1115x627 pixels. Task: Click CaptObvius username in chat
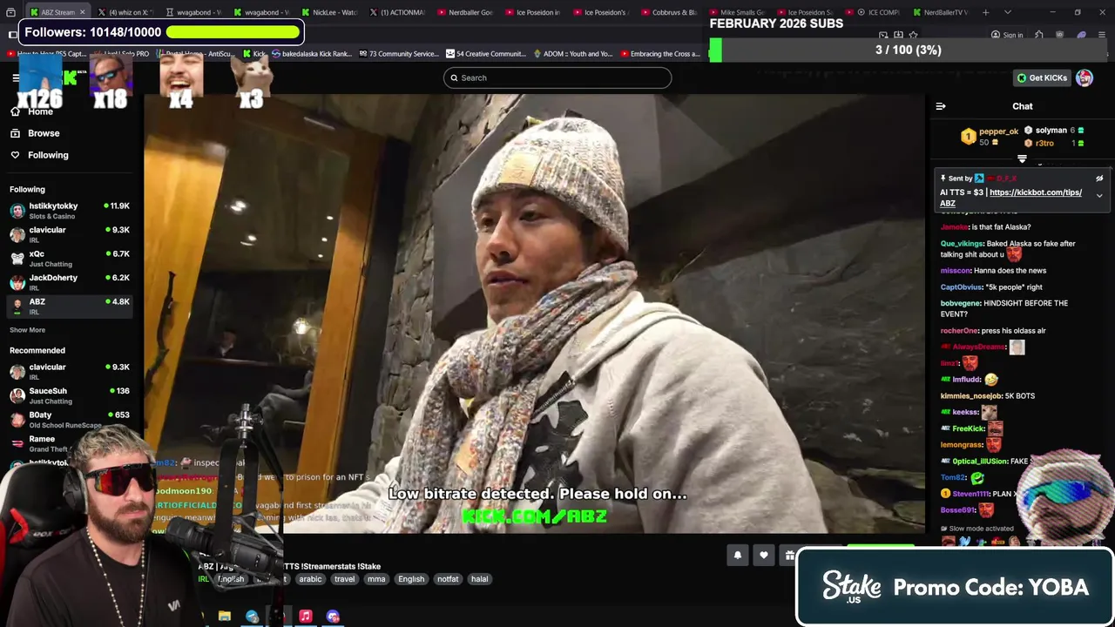tap(961, 287)
